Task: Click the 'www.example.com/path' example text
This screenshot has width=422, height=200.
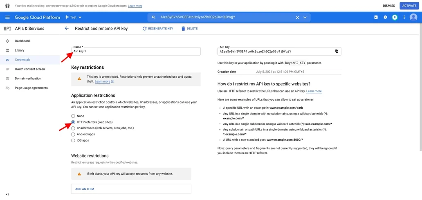Action: (x=286, y=108)
